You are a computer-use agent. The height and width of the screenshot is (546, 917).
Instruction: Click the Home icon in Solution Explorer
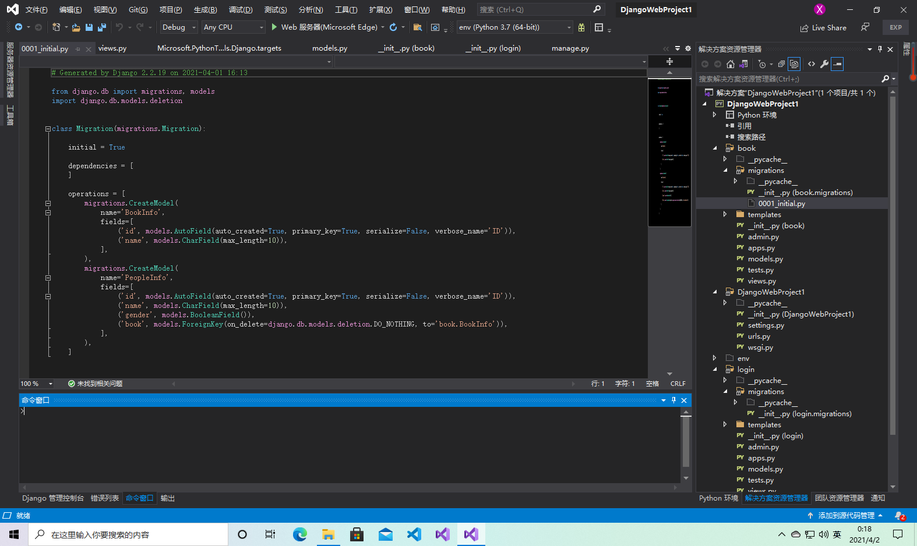tap(731, 64)
